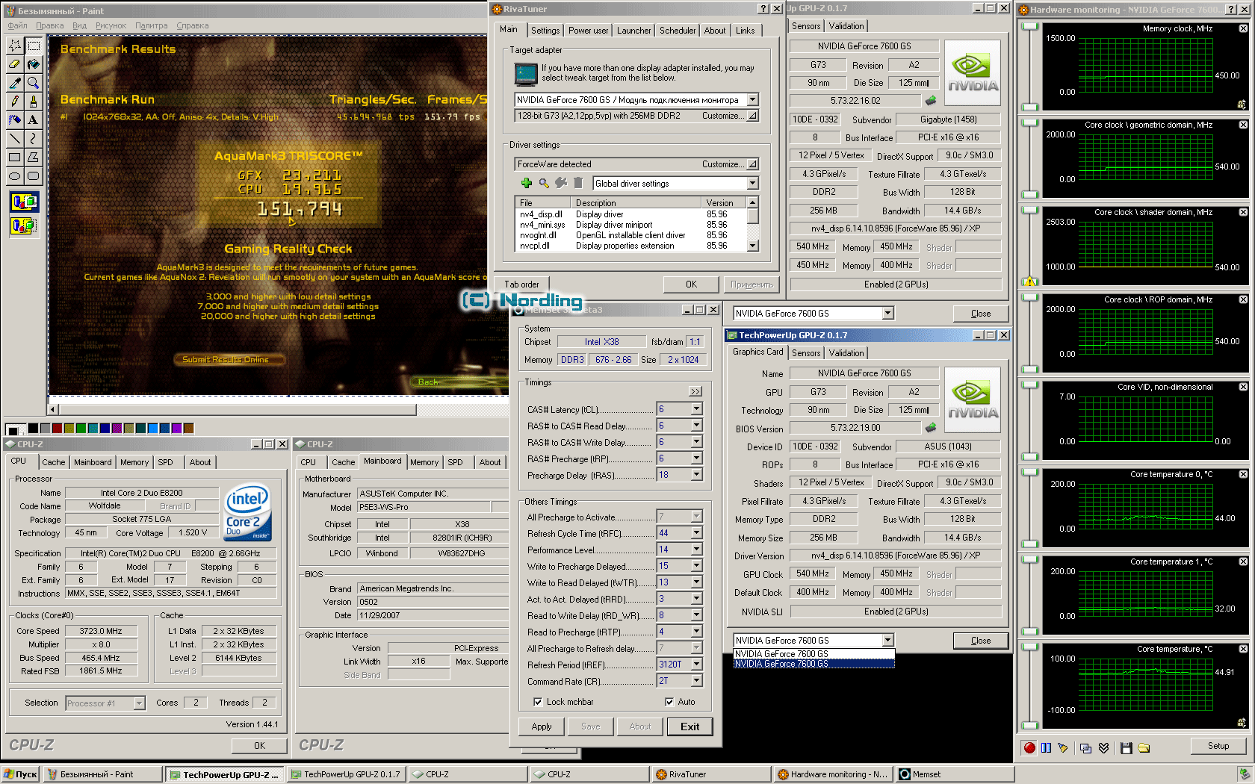Click the chip BIOS save icon in upper GPU-Z
Screen dimensions: 1255x784
[931, 100]
